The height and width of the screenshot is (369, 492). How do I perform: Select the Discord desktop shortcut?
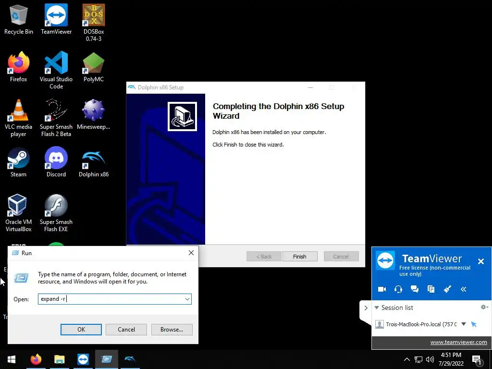pos(56,162)
